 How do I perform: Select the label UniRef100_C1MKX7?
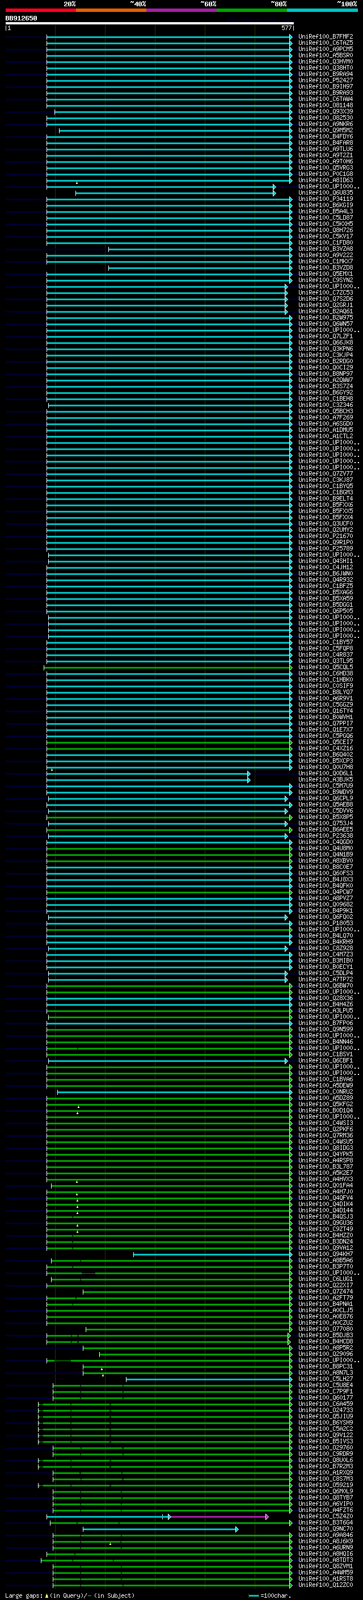point(326,262)
